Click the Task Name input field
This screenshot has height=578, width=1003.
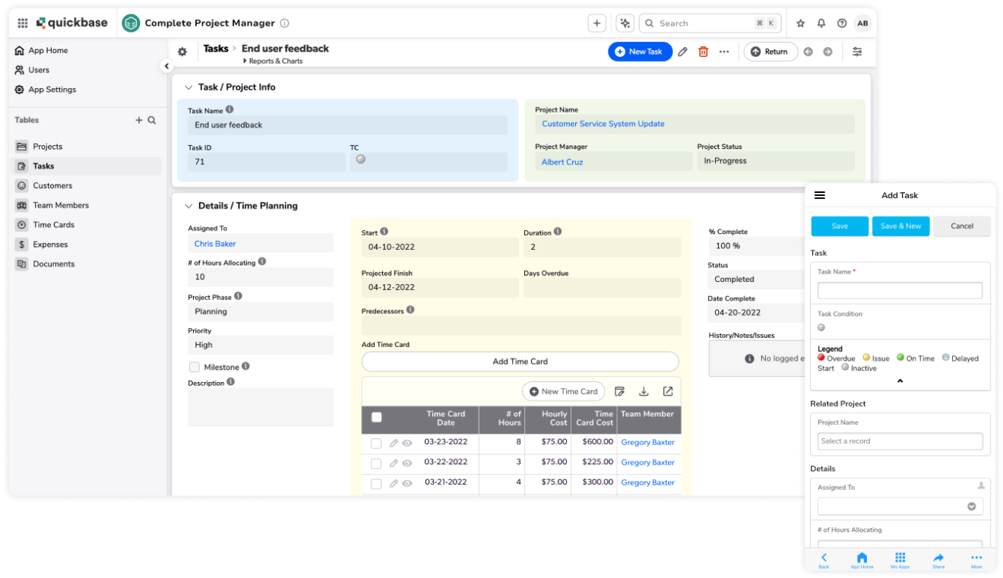point(900,290)
